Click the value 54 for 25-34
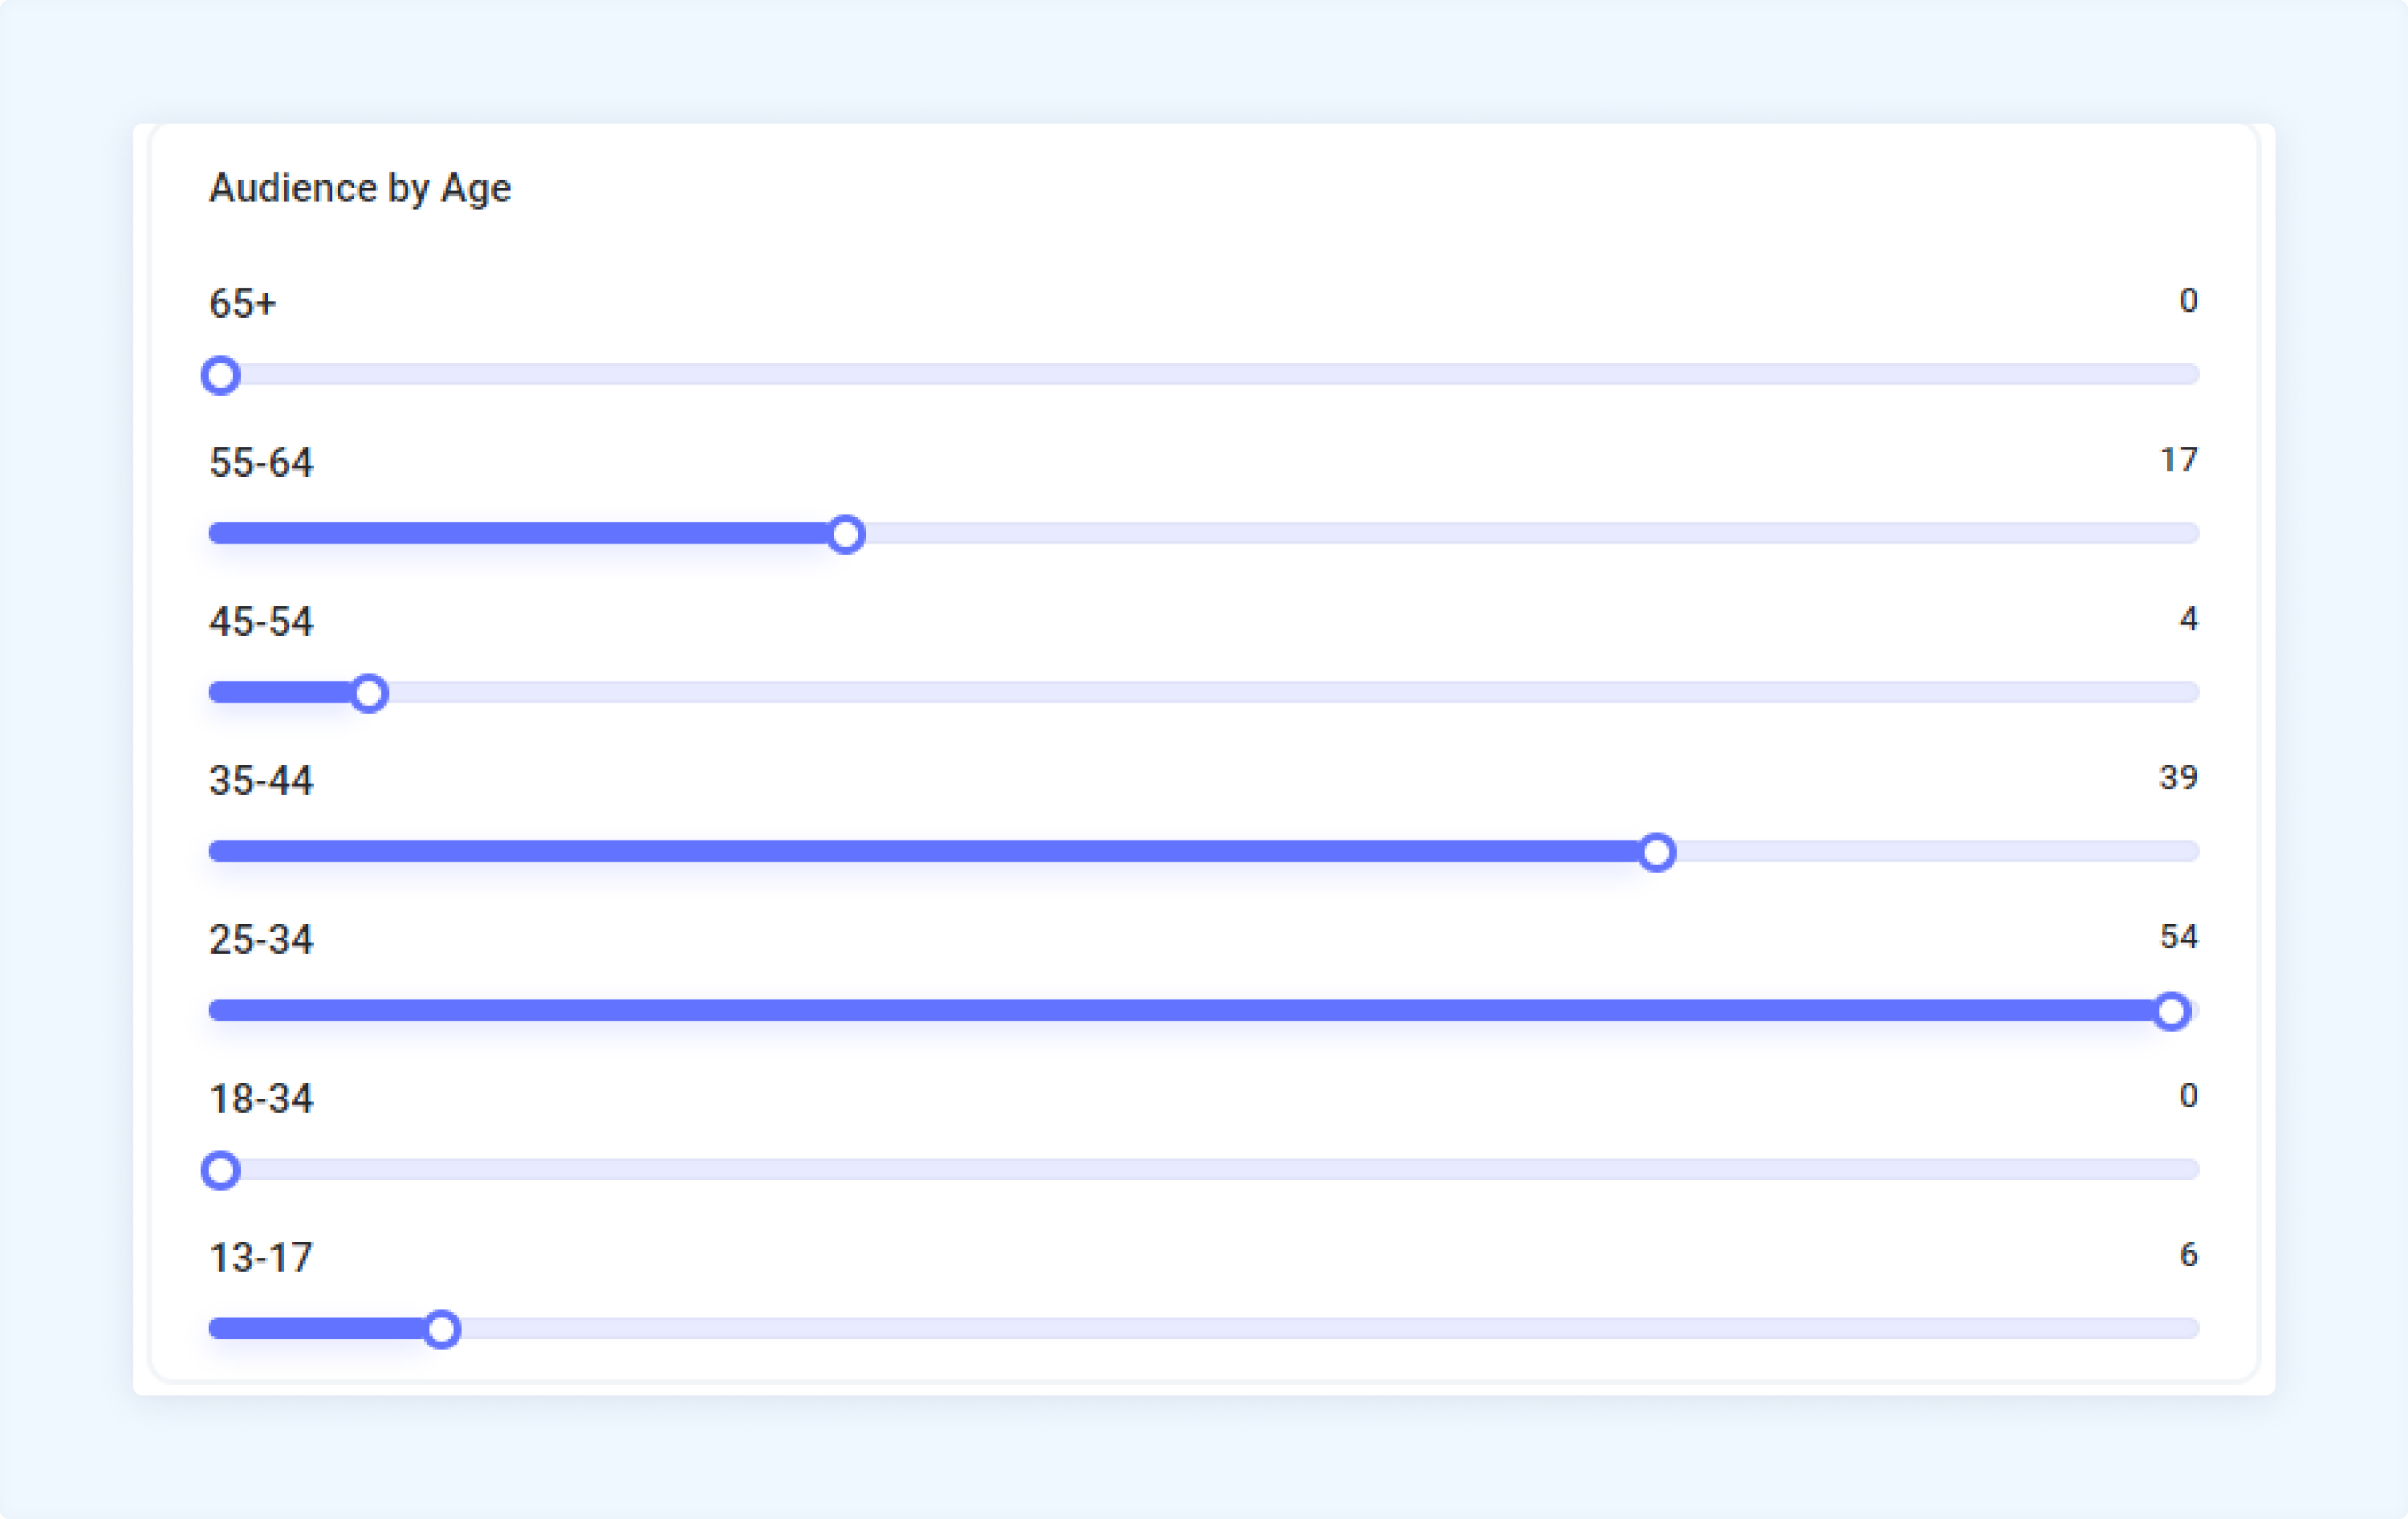The width and height of the screenshot is (2408, 1519). 2179,936
